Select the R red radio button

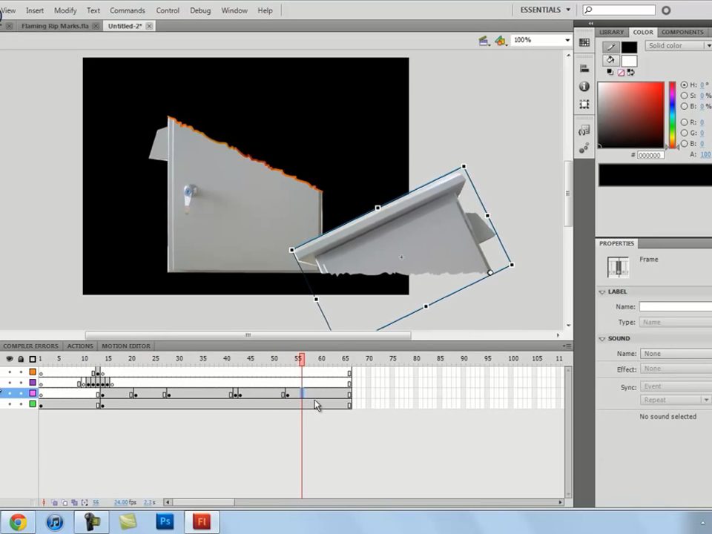[684, 122]
